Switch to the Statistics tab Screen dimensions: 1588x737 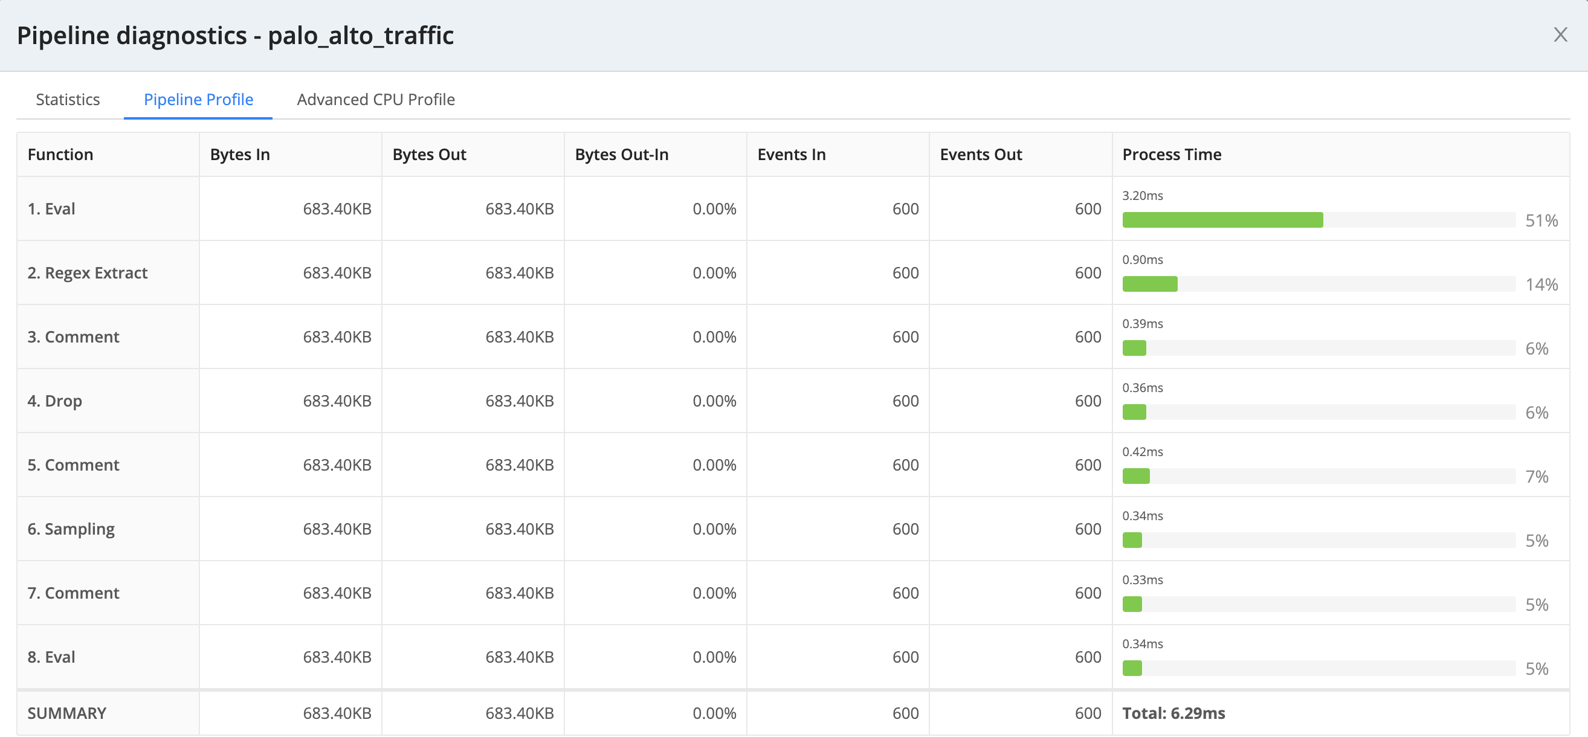68,99
